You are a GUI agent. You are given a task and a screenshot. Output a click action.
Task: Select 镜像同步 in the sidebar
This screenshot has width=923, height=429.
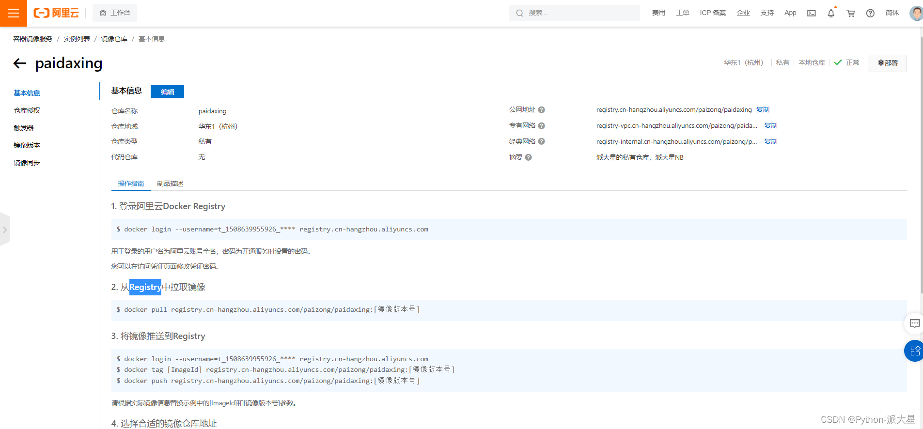pyautogui.click(x=27, y=163)
